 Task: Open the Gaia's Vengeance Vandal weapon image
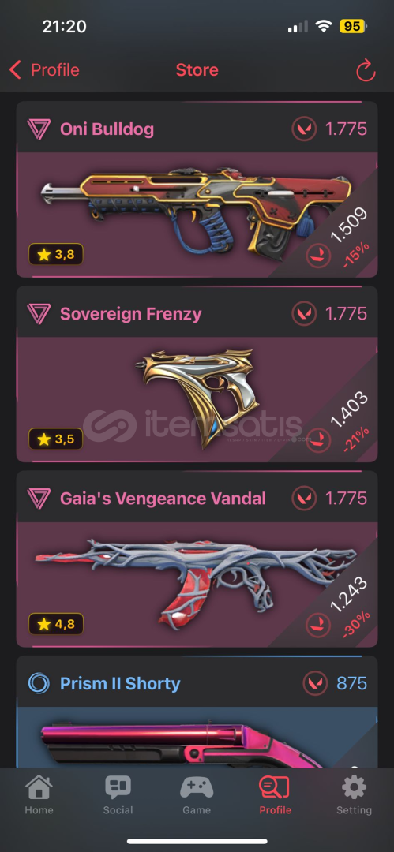[x=196, y=581]
